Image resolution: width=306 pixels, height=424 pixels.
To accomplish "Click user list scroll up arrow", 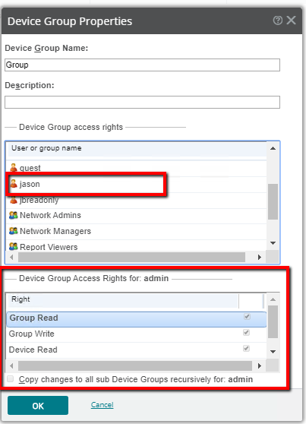I will (273, 148).
